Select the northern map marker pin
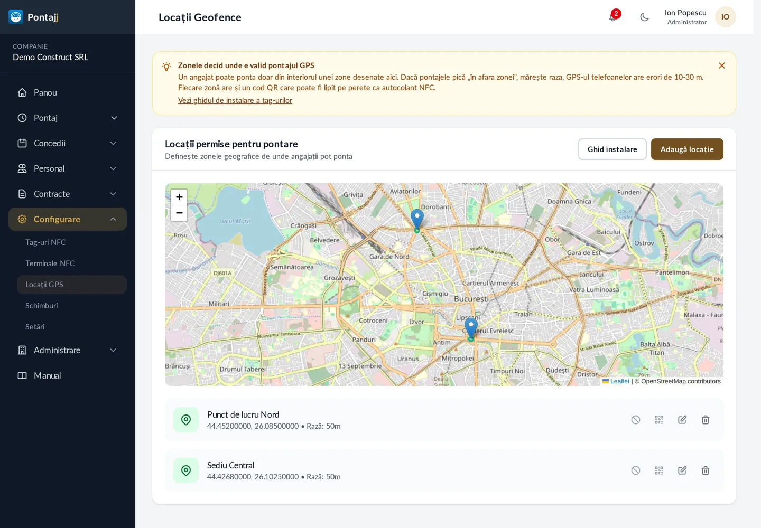Screen dimensions: 761x528 (417, 219)
